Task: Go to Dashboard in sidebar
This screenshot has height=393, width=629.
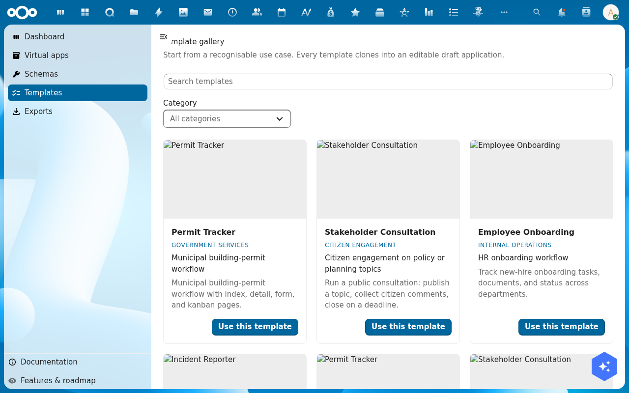Action: point(78,37)
